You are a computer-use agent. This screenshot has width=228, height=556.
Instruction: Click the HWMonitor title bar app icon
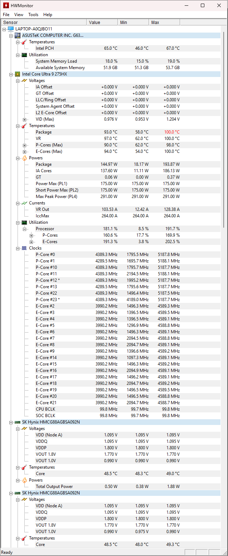[6, 5]
